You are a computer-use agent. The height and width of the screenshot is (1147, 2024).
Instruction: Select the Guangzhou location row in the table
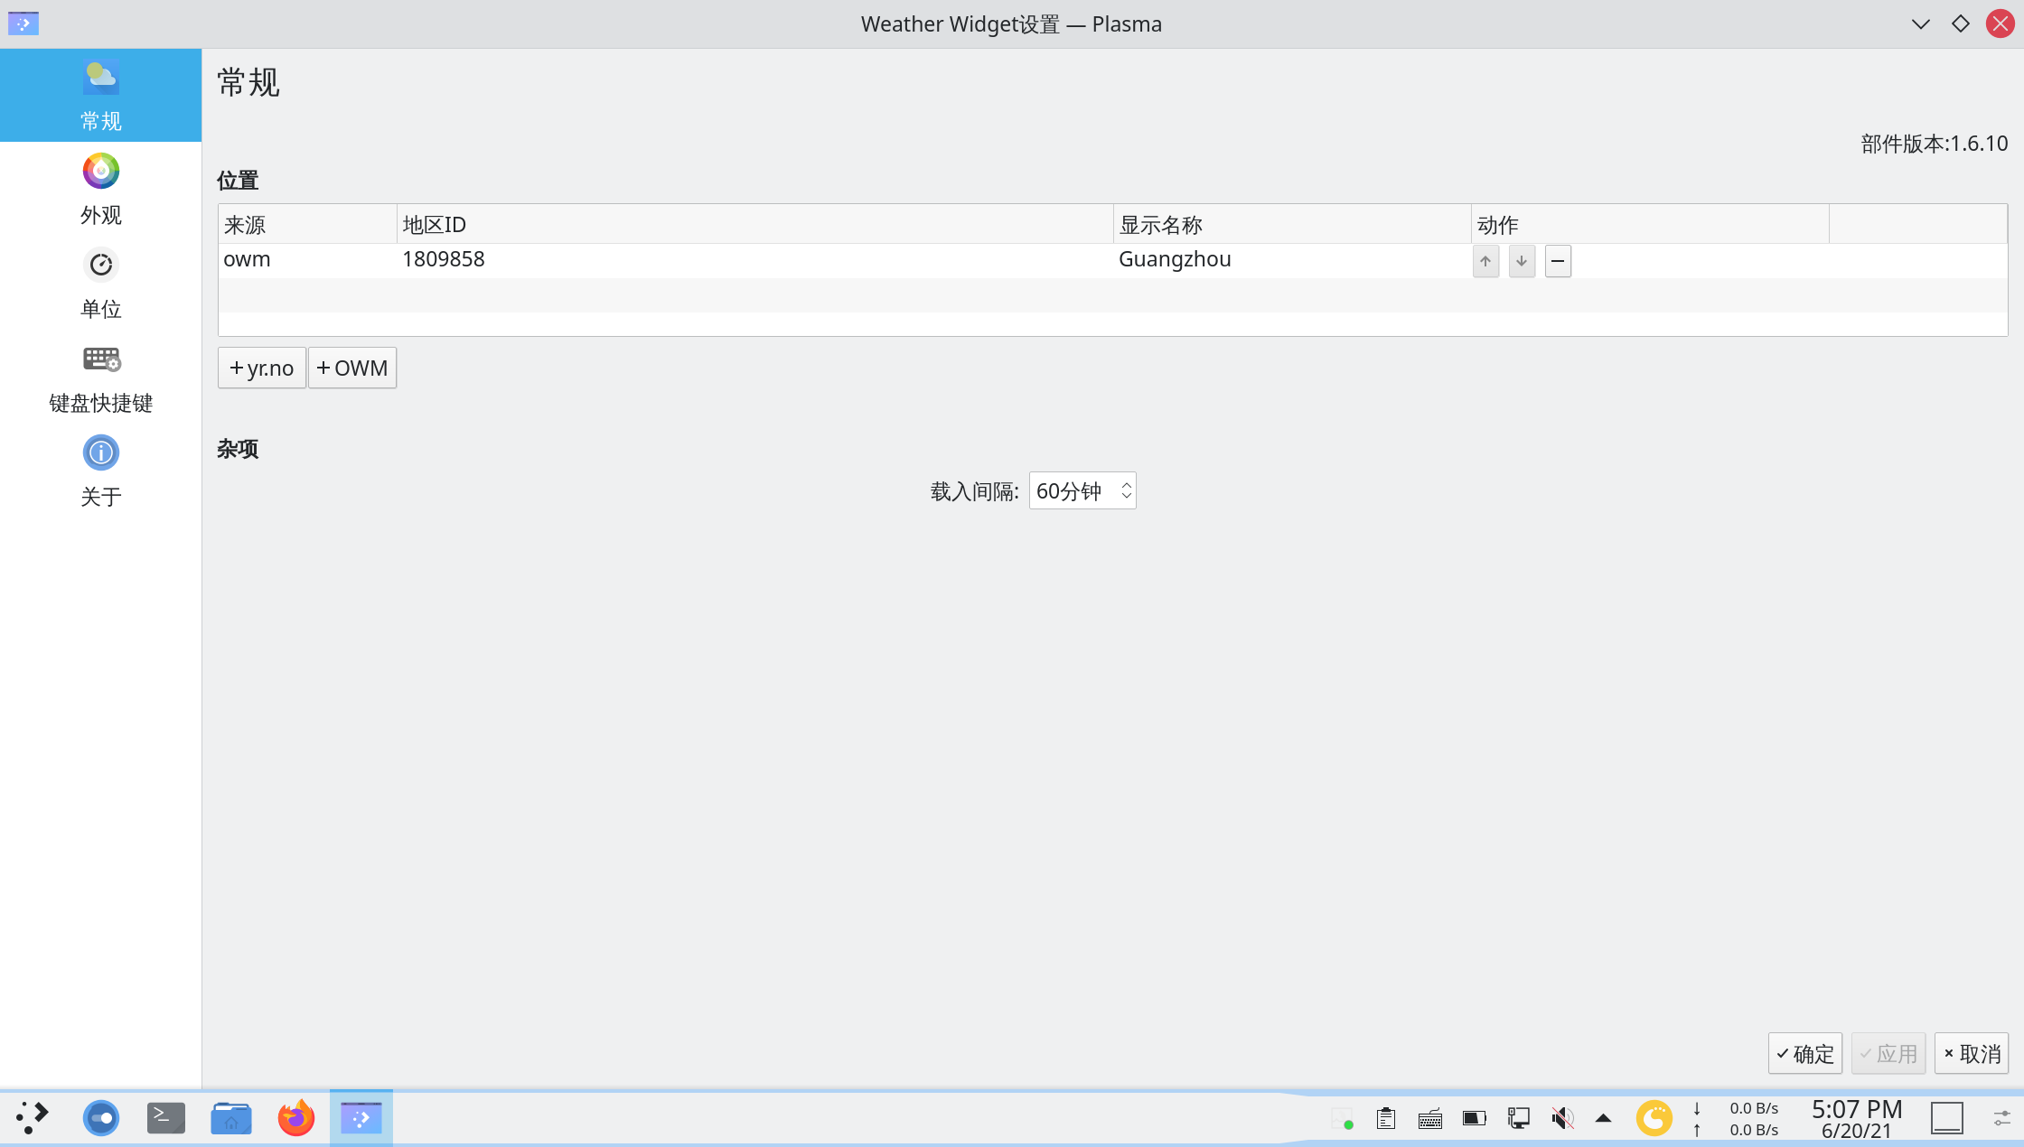pyautogui.click(x=813, y=259)
